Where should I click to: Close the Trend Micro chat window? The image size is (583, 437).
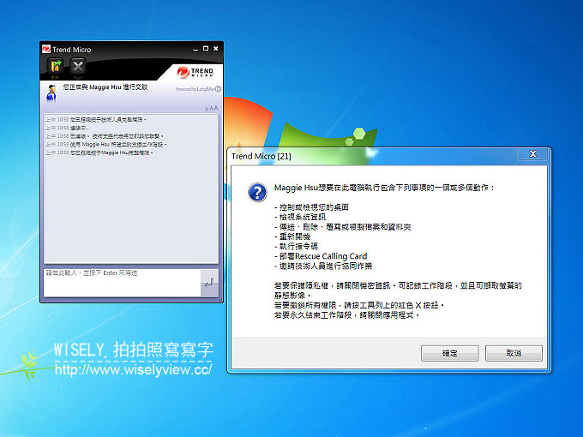[216, 49]
